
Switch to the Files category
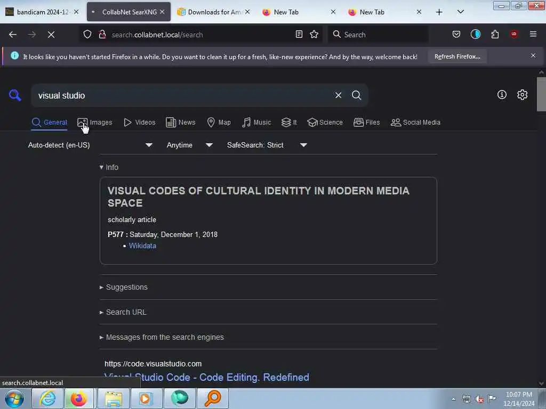[x=366, y=122]
